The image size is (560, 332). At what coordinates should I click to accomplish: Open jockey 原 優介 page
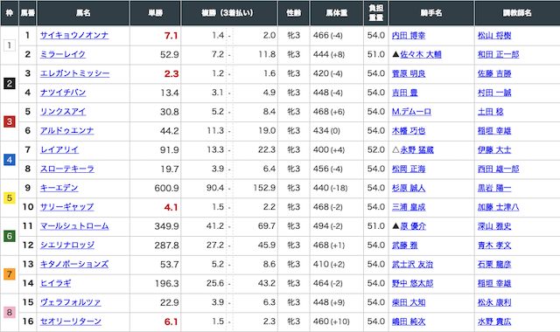[x=413, y=226]
